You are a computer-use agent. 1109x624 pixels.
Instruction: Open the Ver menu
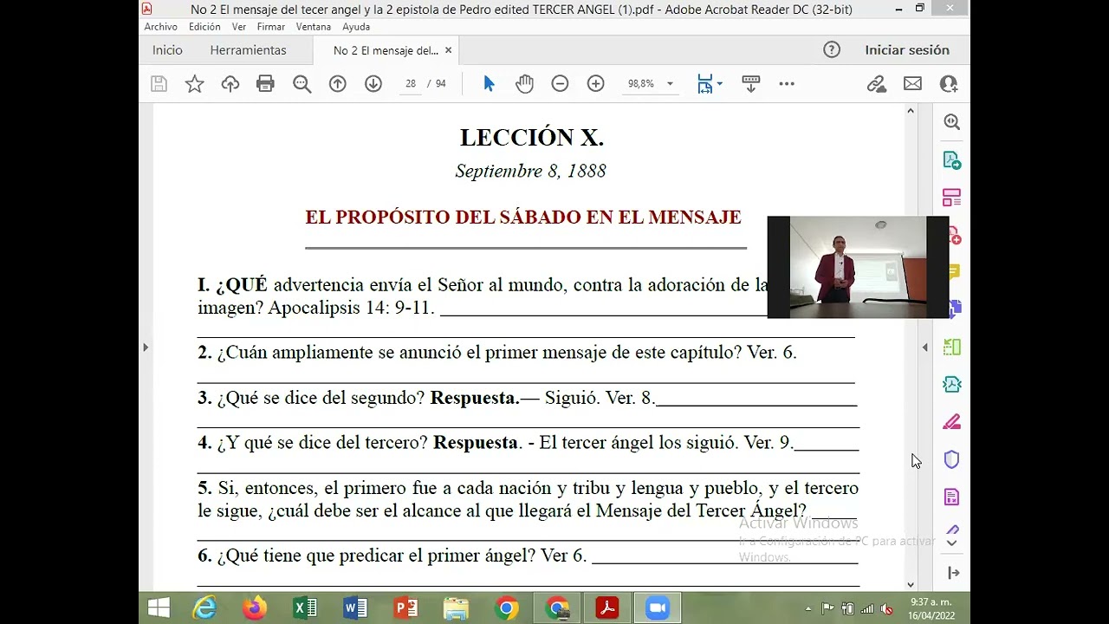click(x=239, y=27)
